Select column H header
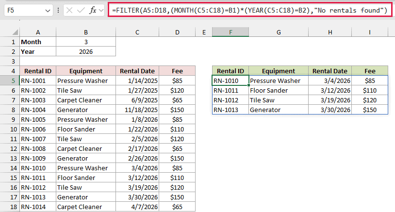This screenshot has height=212, width=395. (330, 32)
